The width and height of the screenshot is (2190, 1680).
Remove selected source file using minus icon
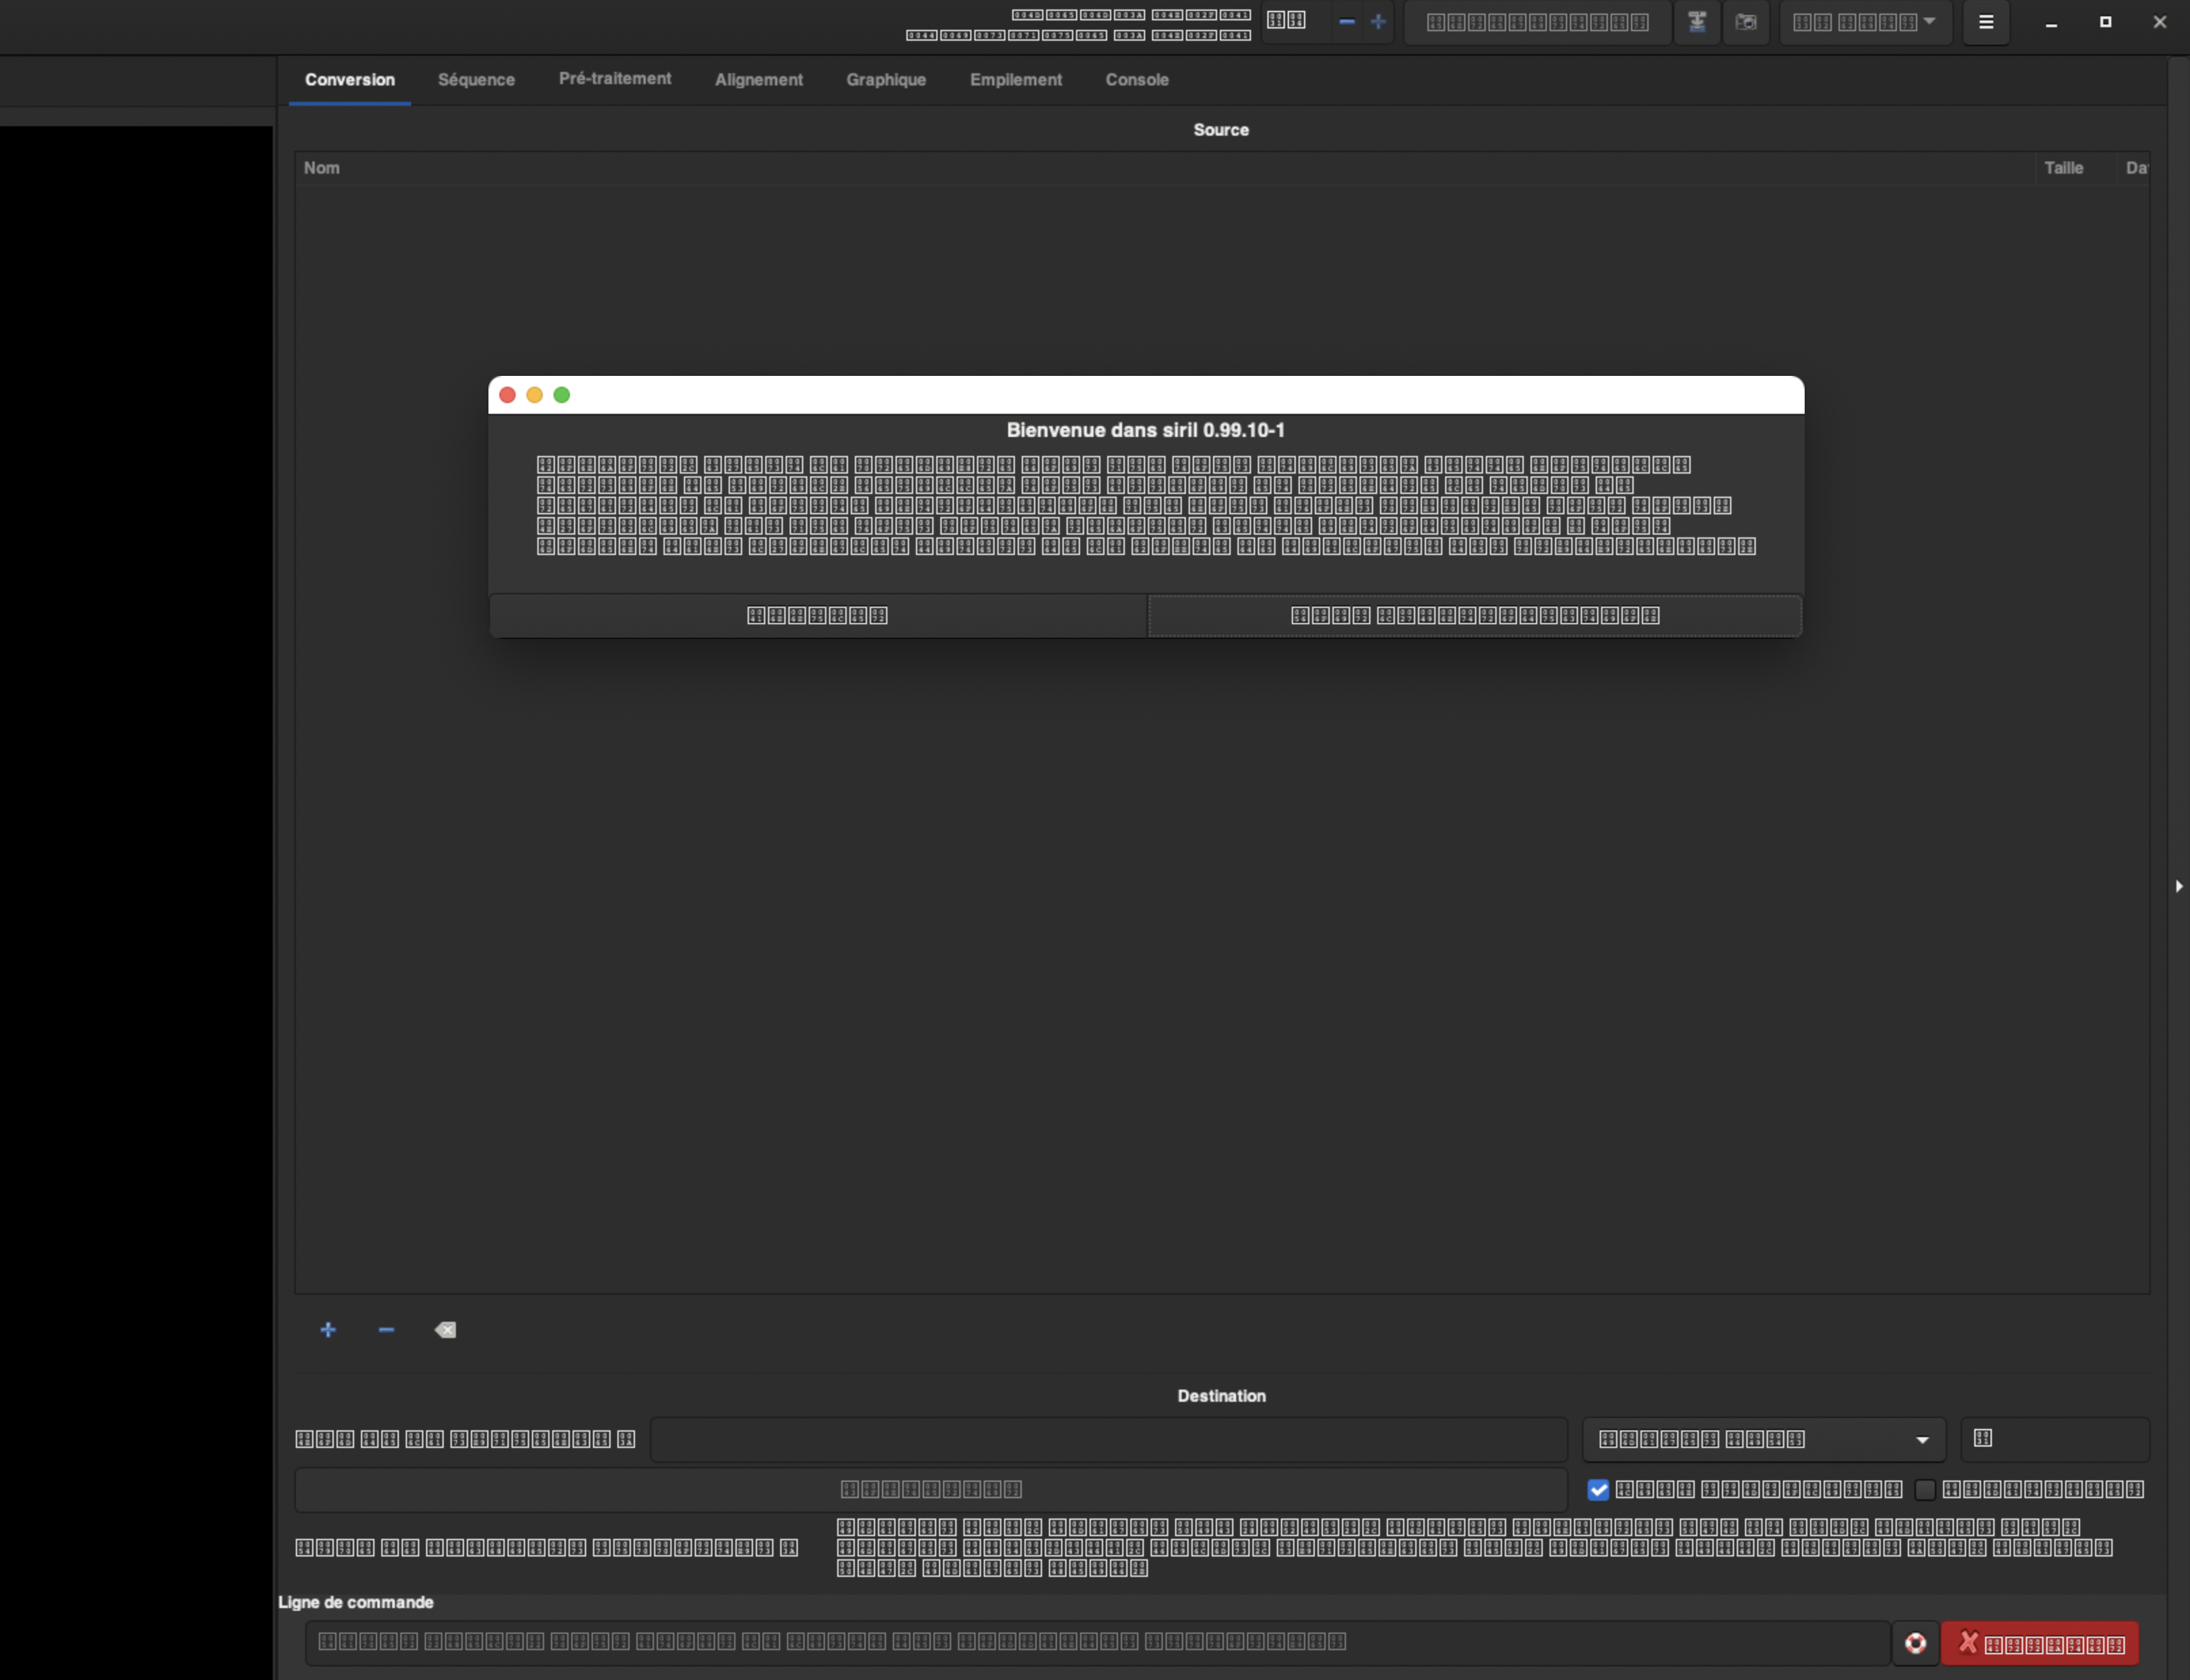(x=386, y=1330)
